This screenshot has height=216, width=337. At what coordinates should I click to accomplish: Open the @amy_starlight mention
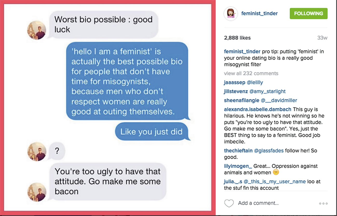pos(267,91)
